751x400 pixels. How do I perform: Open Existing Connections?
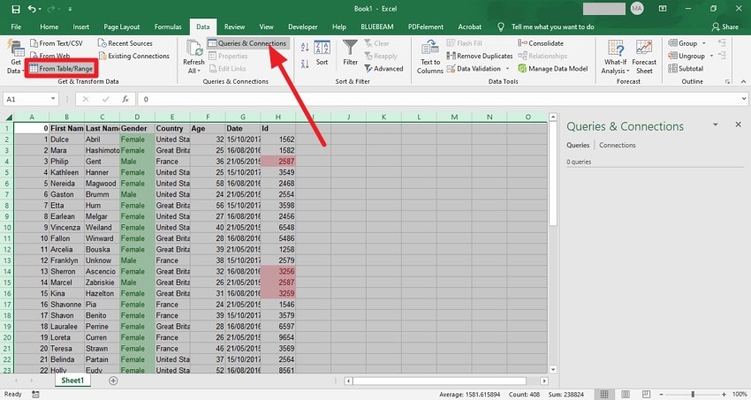(133, 56)
